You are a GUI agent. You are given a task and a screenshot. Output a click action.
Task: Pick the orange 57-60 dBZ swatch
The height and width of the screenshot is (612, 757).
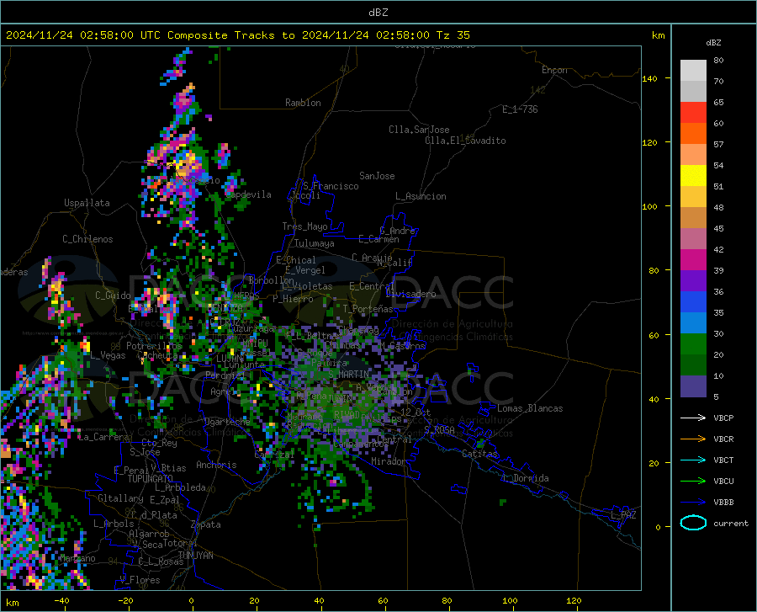[693, 134]
